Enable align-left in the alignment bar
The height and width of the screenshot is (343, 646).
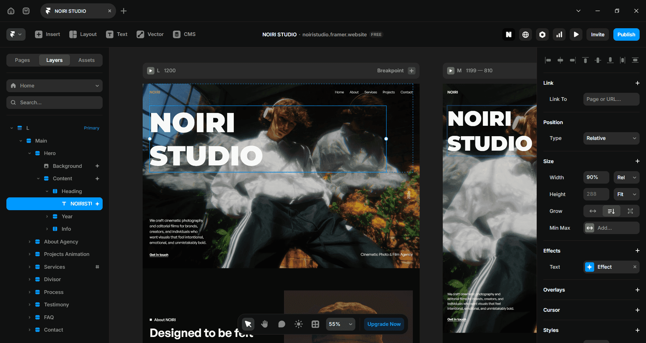[548, 60]
